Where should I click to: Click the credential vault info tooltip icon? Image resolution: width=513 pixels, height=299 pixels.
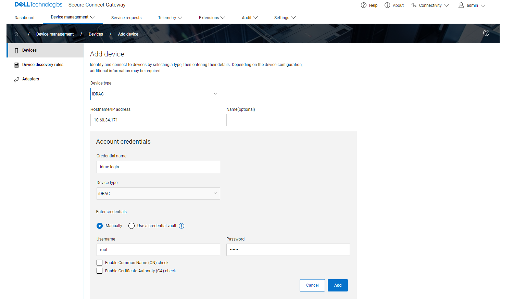(x=182, y=225)
